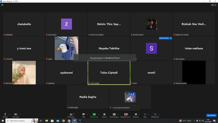Image resolution: width=218 pixels, height=123 pixels.
Task: Open Google Chrome from the taskbar
Action: (63, 121)
